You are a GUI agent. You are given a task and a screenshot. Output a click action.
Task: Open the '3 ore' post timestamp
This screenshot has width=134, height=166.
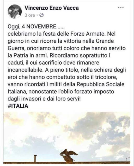point(30,15)
